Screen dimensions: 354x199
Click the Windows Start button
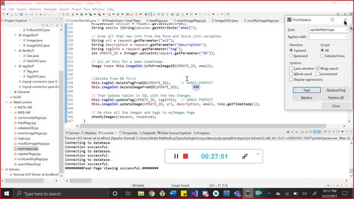6,193
